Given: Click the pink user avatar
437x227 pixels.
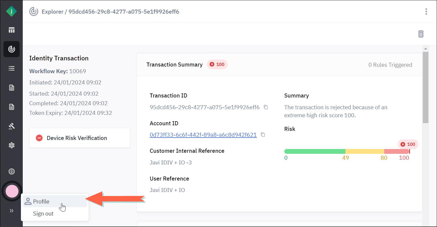Looking at the screenshot, I should (x=12, y=191).
